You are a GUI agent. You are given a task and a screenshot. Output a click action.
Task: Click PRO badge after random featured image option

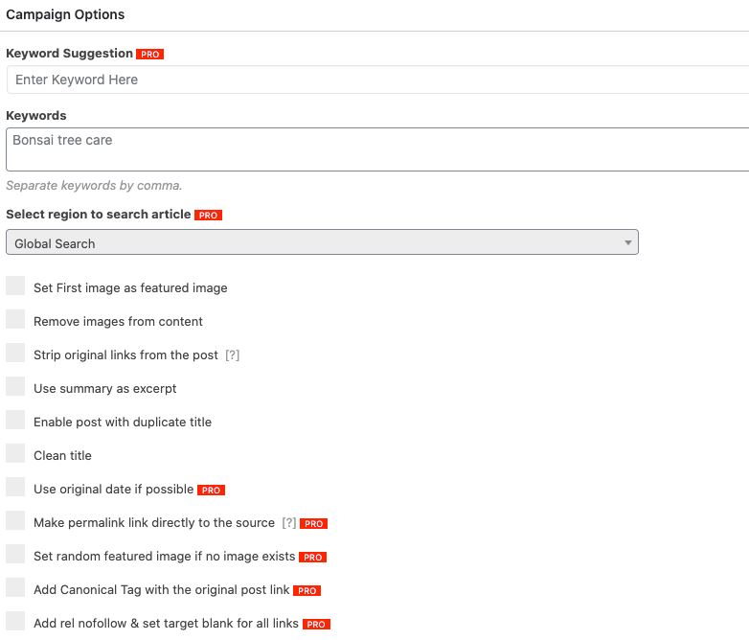[x=312, y=557]
